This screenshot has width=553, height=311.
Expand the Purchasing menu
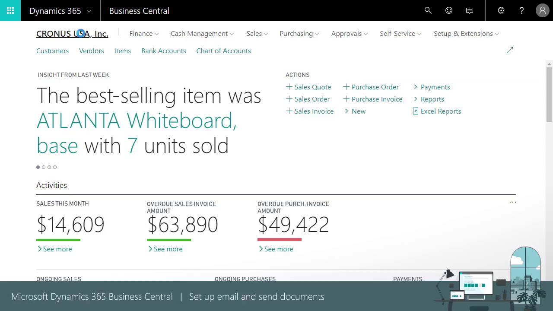(299, 33)
